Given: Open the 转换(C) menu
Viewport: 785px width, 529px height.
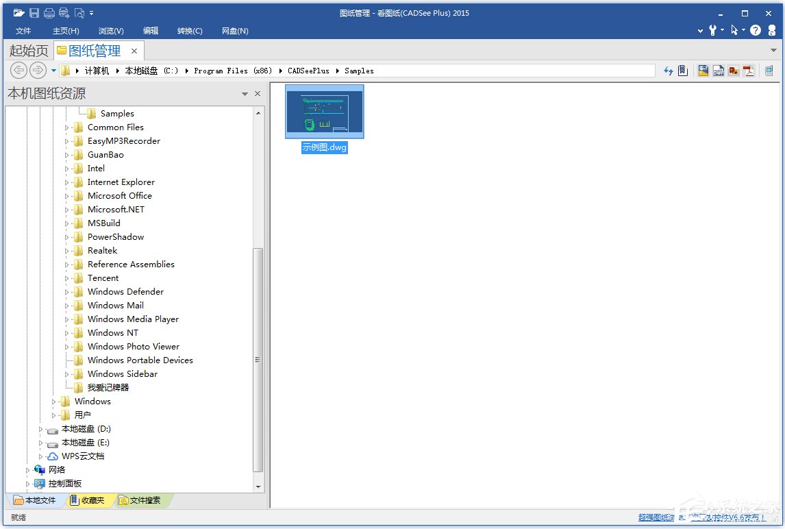Looking at the screenshot, I should (190, 31).
